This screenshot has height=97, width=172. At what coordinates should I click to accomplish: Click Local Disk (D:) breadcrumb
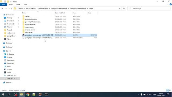point(31,8)
